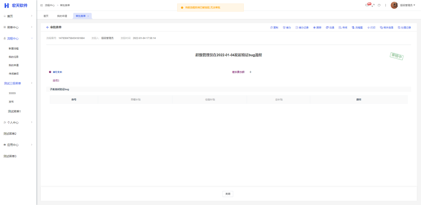Open 处理记录 processing records link
Image resolution: width=421 pixels, height=205 pixels.
[x=404, y=27]
